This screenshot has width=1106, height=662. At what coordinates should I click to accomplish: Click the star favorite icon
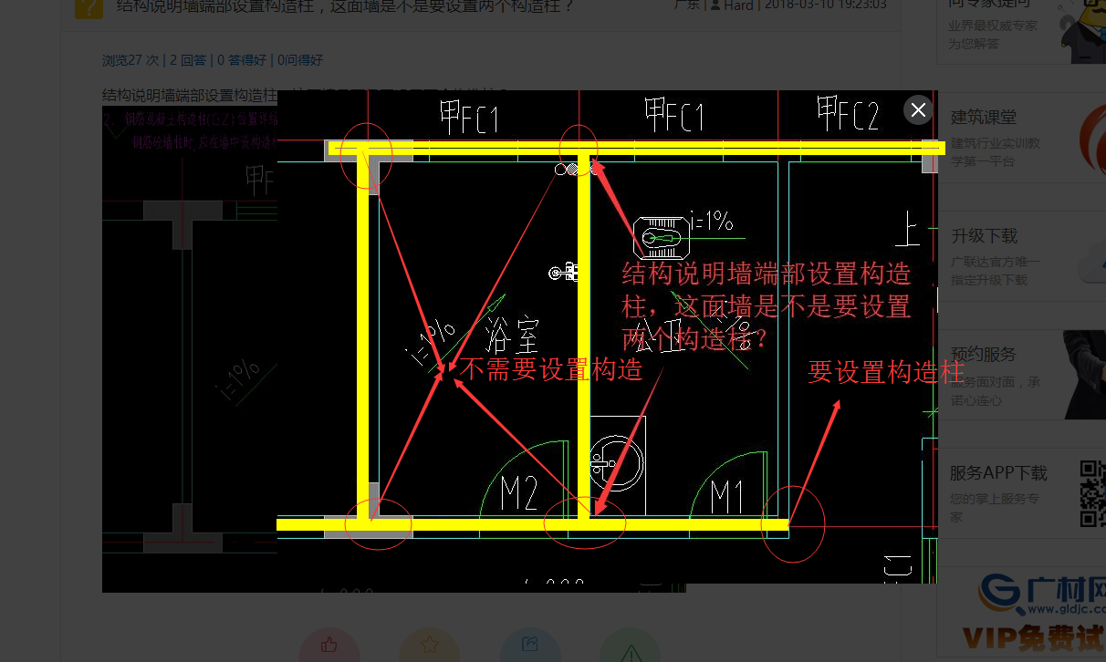(x=430, y=646)
